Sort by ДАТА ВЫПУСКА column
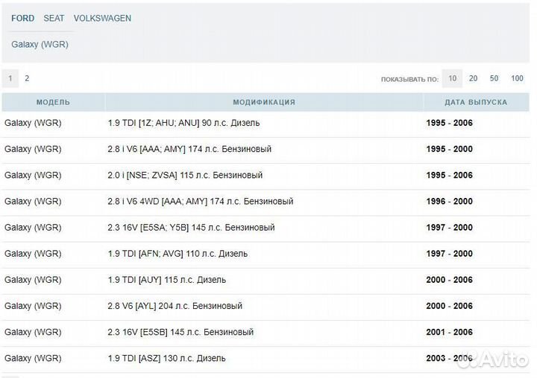 click(x=475, y=102)
